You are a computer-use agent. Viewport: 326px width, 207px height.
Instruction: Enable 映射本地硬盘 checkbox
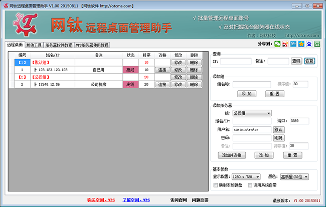click(x=216, y=185)
